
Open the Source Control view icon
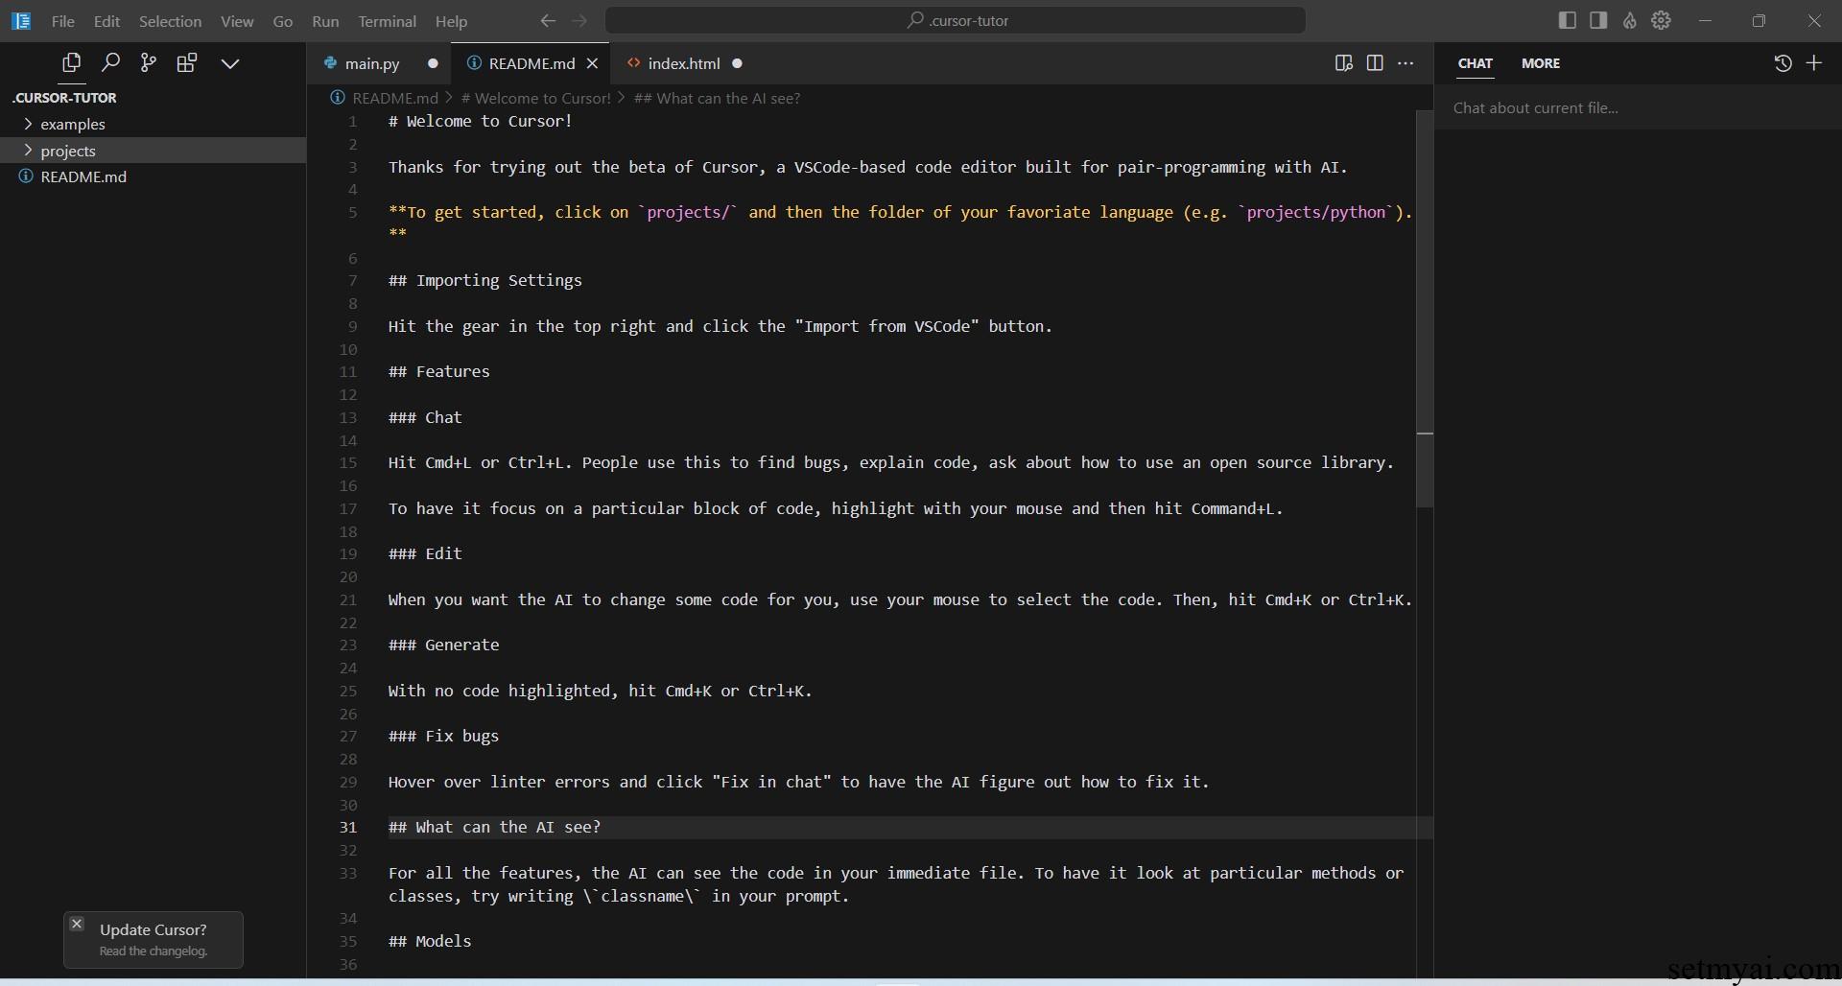coord(148,63)
